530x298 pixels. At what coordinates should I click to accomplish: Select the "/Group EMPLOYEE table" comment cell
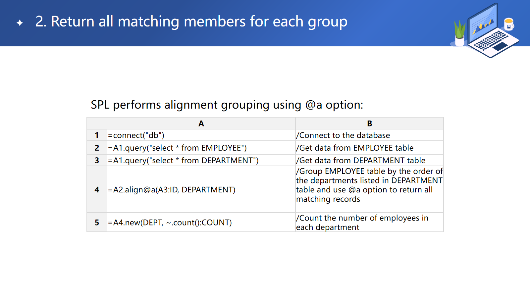(x=369, y=185)
